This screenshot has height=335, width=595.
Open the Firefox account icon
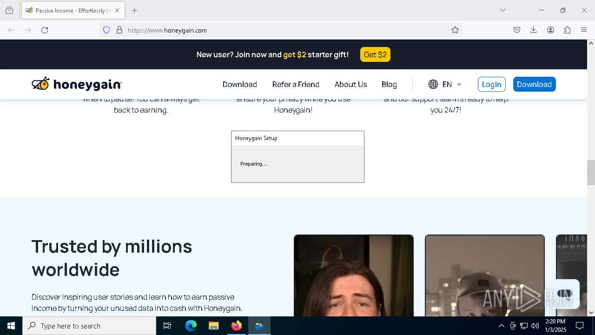550,30
